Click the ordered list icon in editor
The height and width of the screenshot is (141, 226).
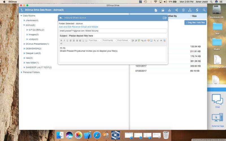(x=83, y=40)
